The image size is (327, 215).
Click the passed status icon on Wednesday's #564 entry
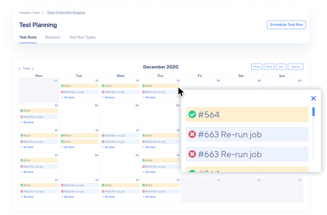point(103,86)
